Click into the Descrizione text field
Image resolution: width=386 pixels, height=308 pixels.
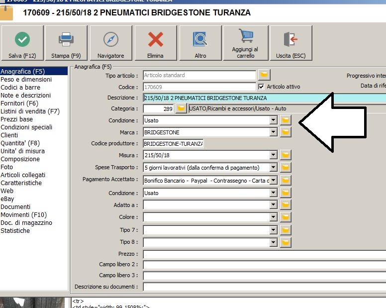pyautogui.click(x=265, y=98)
